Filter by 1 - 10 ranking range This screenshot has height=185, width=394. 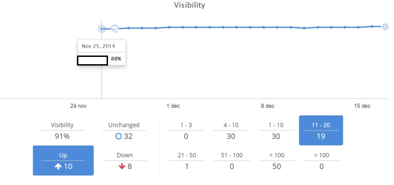click(276, 131)
